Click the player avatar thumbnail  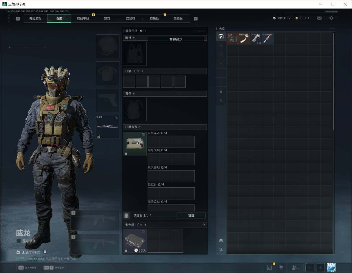click(331, 267)
